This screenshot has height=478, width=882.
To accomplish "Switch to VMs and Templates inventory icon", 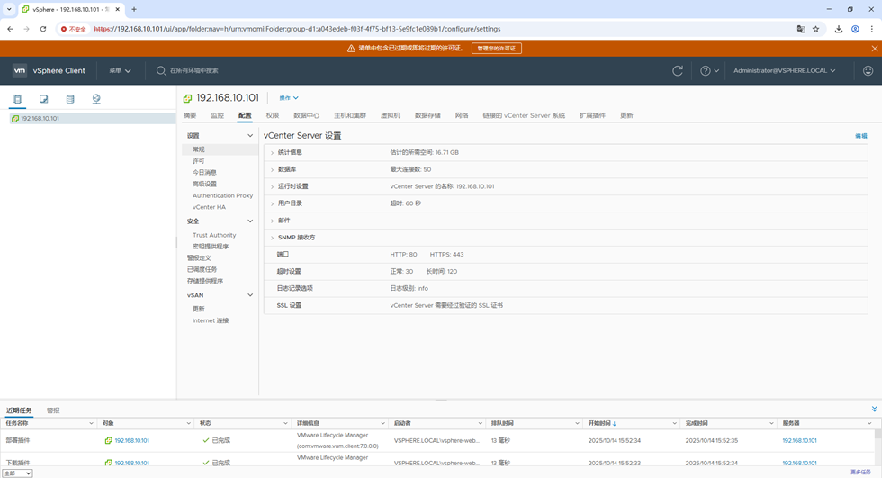I will pyautogui.click(x=43, y=99).
